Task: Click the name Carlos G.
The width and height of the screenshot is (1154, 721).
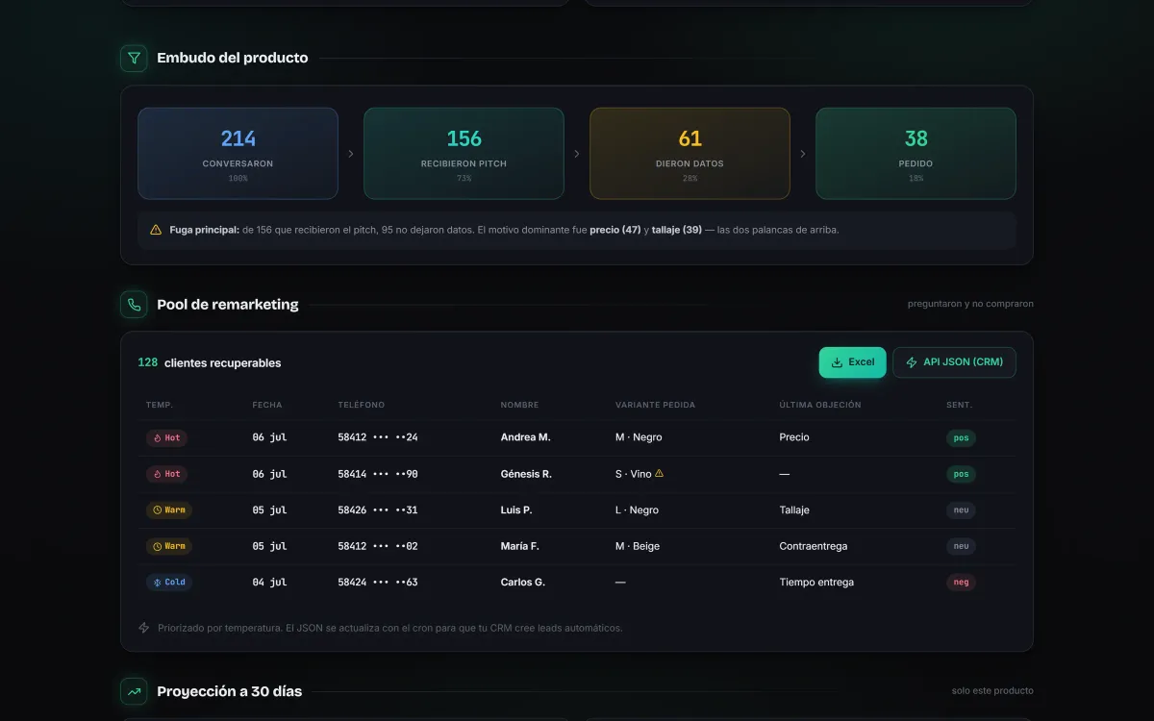Action: tap(523, 583)
